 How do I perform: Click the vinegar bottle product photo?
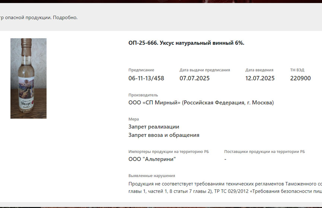point(28,78)
